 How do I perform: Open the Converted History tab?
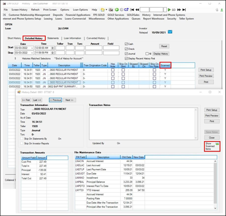point(96,38)
